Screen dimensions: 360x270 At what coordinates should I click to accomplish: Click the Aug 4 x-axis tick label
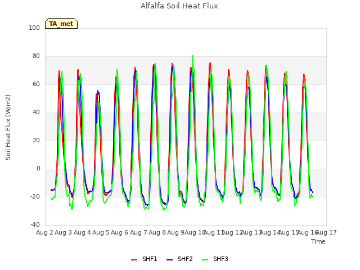(82, 232)
